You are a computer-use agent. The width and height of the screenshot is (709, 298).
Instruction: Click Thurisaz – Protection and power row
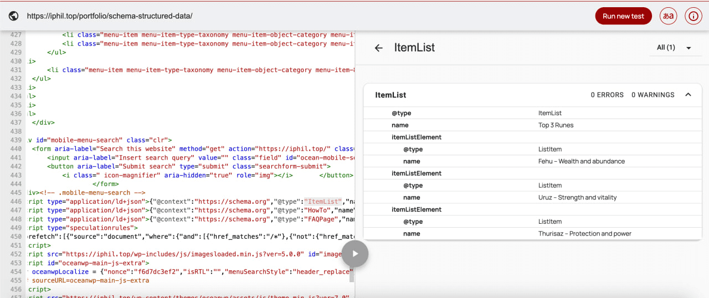click(x=532, y=234)
